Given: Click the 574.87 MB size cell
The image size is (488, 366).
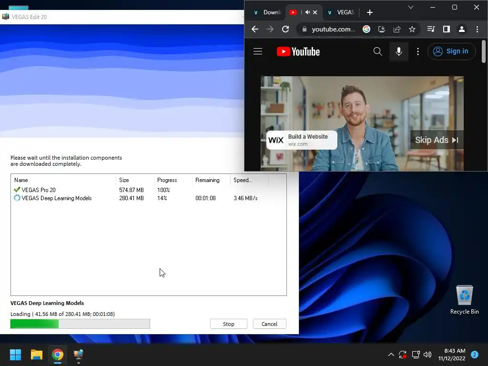Looking at the screenshot, I should [x=132, y=190].
